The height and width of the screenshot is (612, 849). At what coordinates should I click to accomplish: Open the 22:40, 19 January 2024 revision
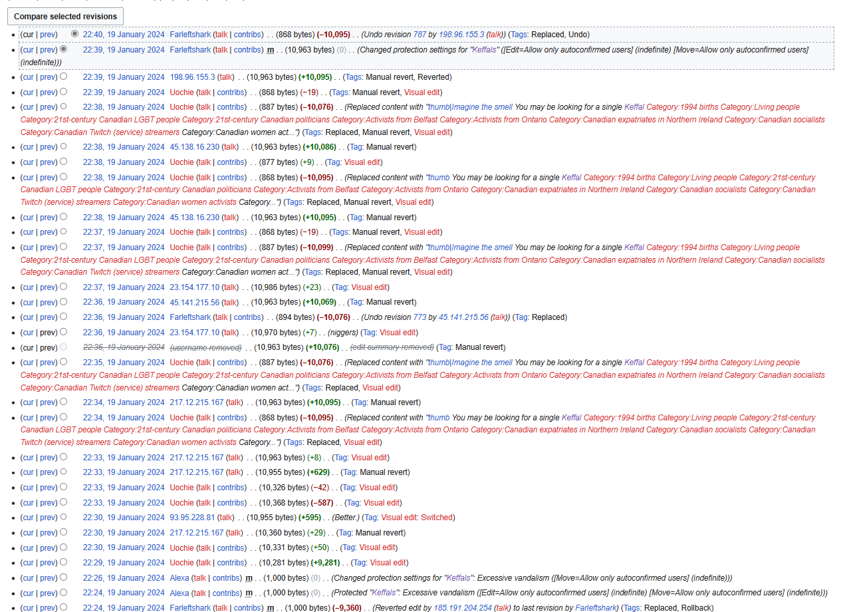(x=124, y=35)
